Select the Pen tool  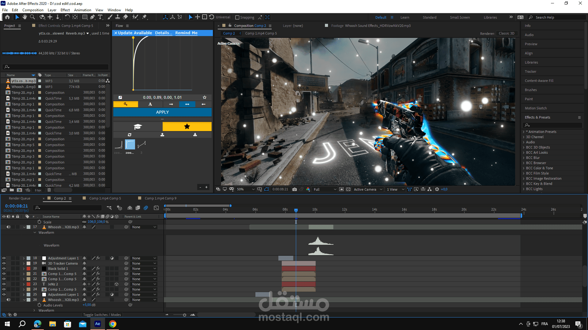coord(92,17)
